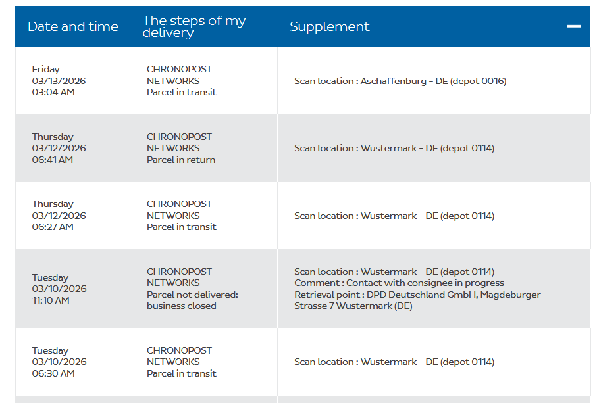
Task: Click the Aschaffenburg depot 0016 scan location
Action: 400,82
